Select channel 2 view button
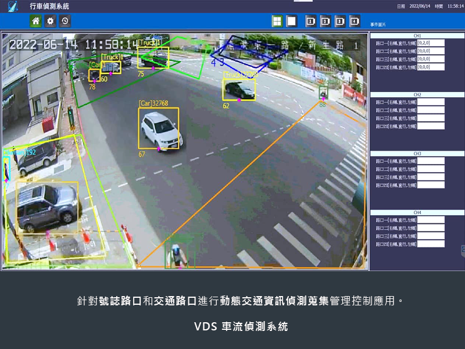Screen dimensions: 465x349 click(x=325, y=21)
